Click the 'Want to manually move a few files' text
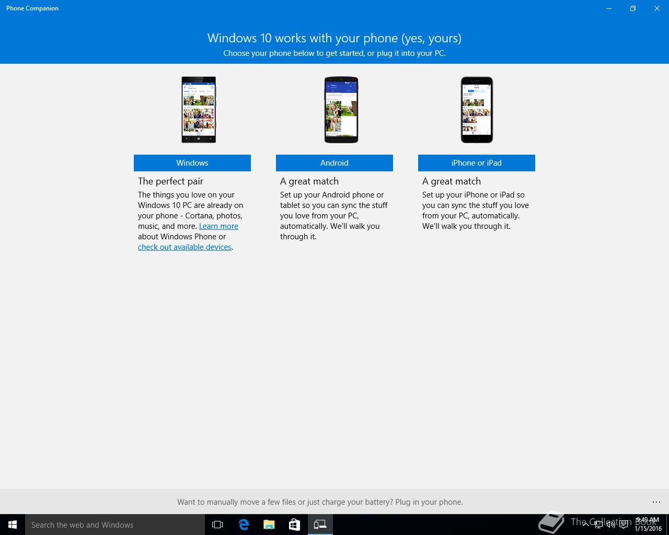669x535 pixels. tap(320, 502)
